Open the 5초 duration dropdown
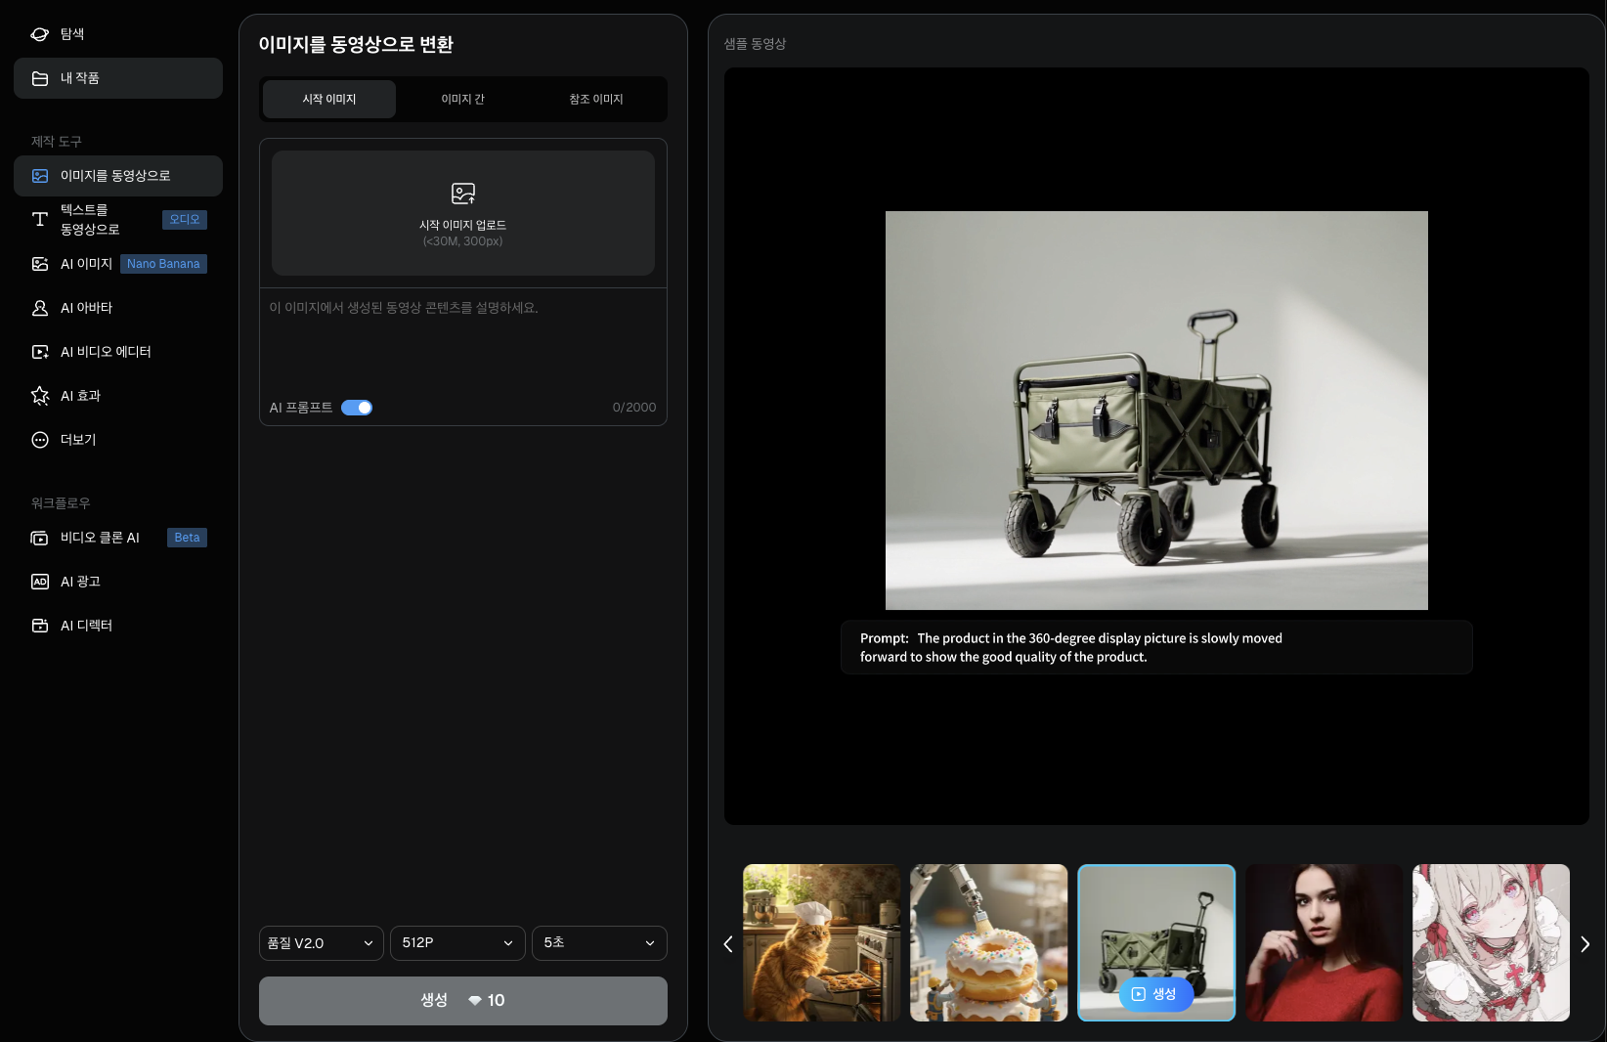 coord(599,943)
